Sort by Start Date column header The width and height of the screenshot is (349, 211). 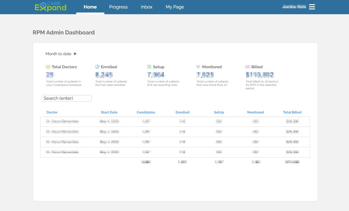click(x=109, y=112)
